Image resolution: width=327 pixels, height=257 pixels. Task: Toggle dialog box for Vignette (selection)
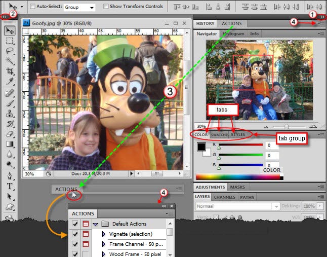point(86,234)
